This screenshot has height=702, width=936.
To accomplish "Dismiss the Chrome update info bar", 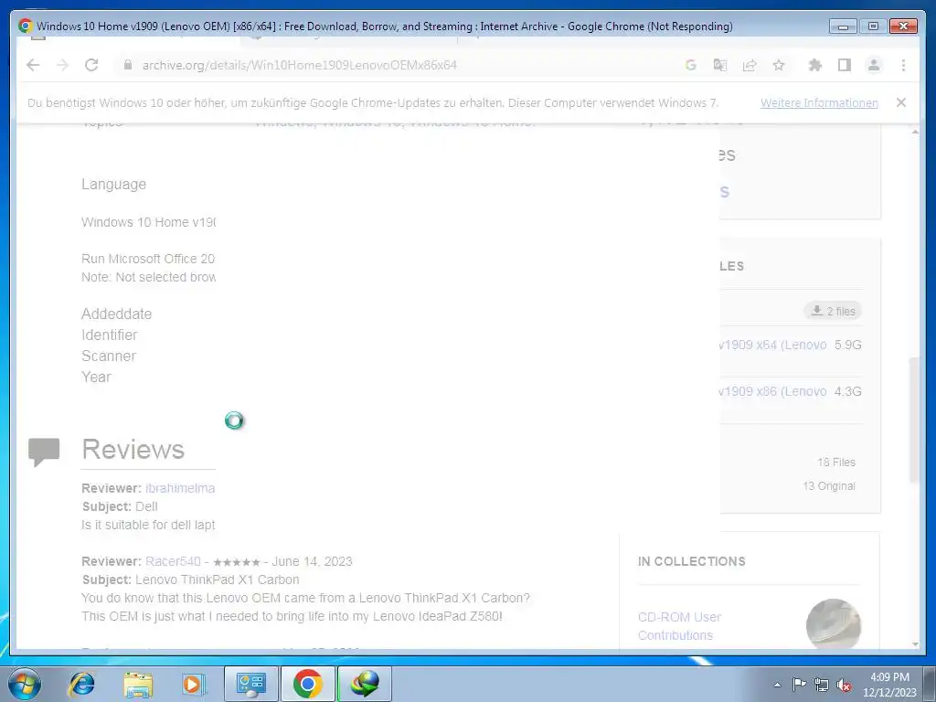I will [900, 102].
